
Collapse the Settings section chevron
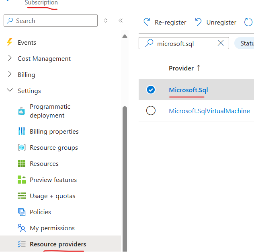tap(10, 90)
